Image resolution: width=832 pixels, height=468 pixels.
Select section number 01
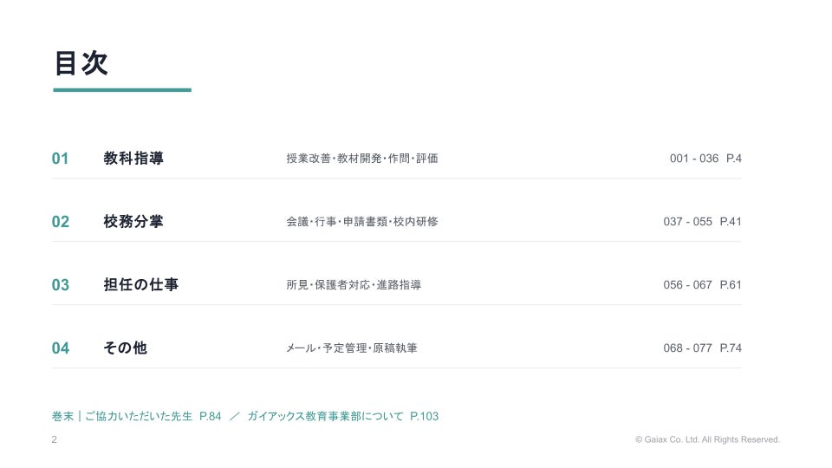click(60, 159)
